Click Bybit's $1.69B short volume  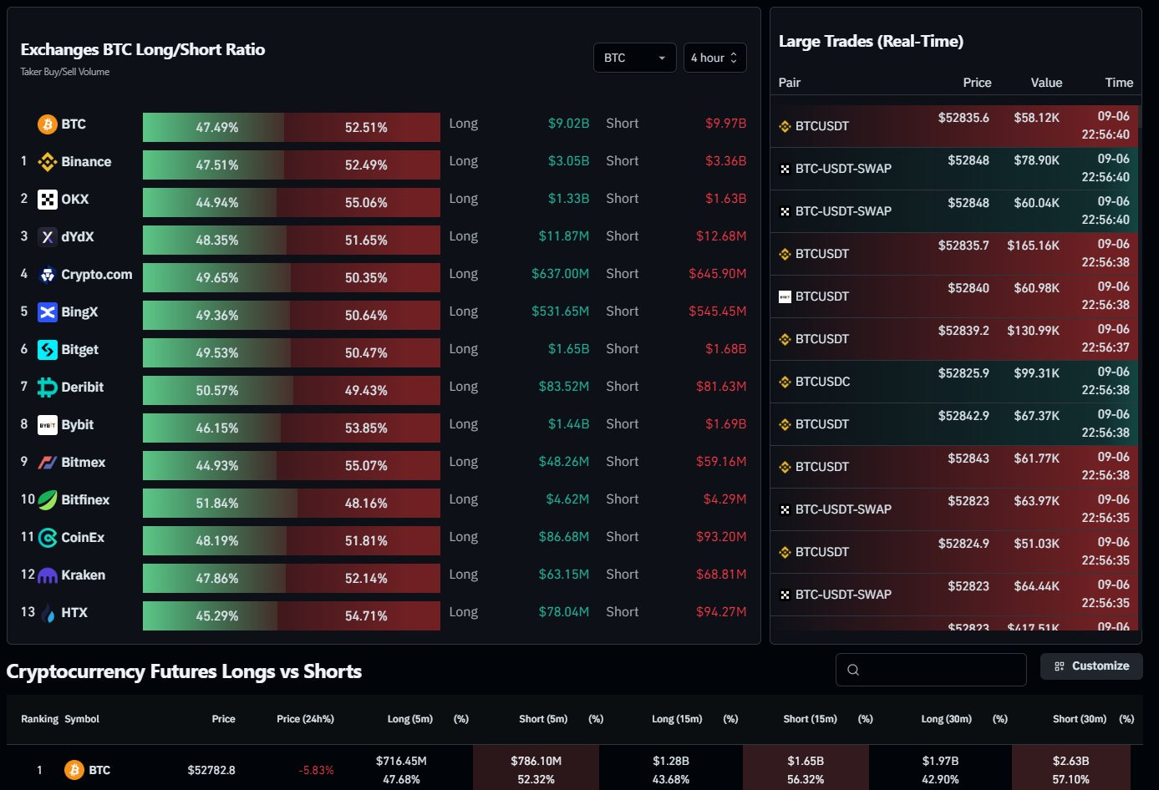[x=725, y=424]
